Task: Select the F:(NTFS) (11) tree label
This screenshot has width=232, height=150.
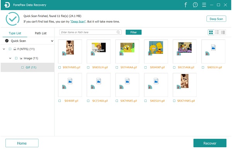Action: [26, 49]
